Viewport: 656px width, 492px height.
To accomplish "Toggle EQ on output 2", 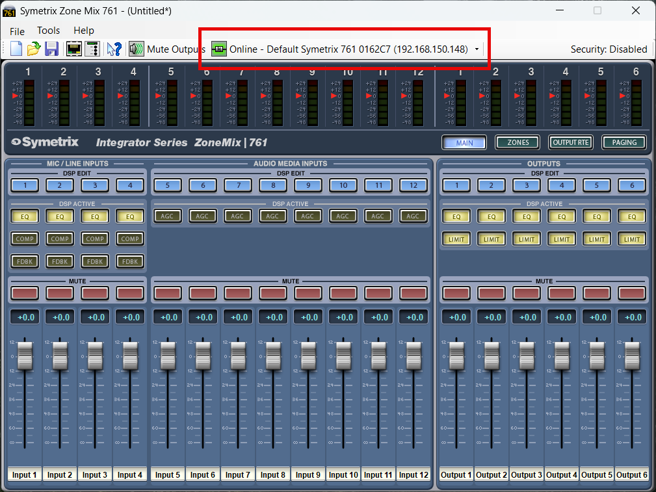I will (x=492, y=216).
